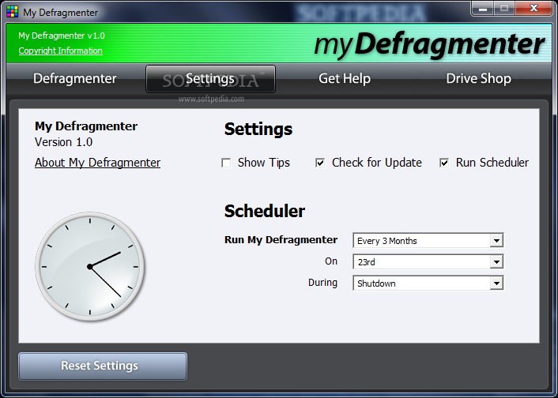The width and height of the screenshot is (558, 398).
Task: Uncheck the Check for Update checkbox
Action: point(320,163)
